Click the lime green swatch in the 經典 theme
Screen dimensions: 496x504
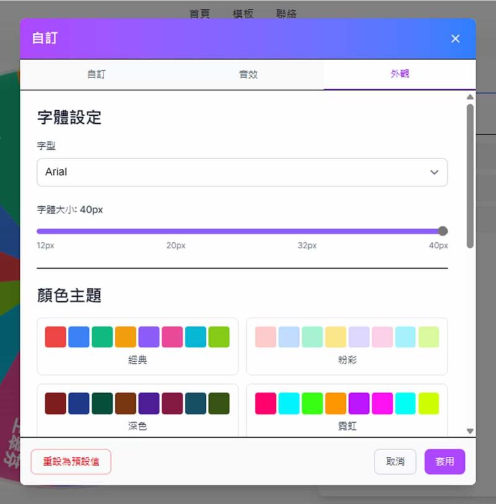219,337
